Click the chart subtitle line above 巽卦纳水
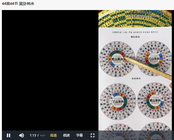174x140 pixels. click(135, 32)
